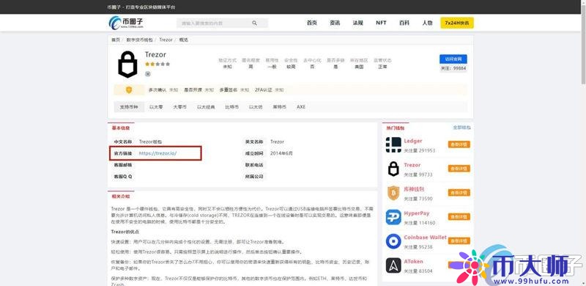Viewport: 586px width, 286px height.
Task: Click 查看详情 button for Coinbase Wallet
Action: tap(459, 241)
